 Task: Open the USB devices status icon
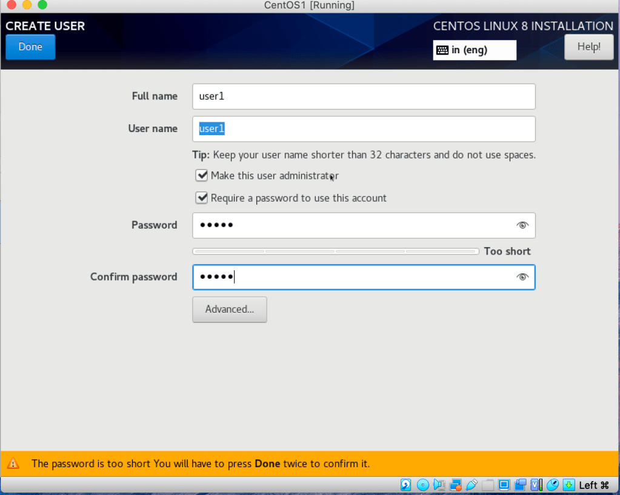click(472, 485)
